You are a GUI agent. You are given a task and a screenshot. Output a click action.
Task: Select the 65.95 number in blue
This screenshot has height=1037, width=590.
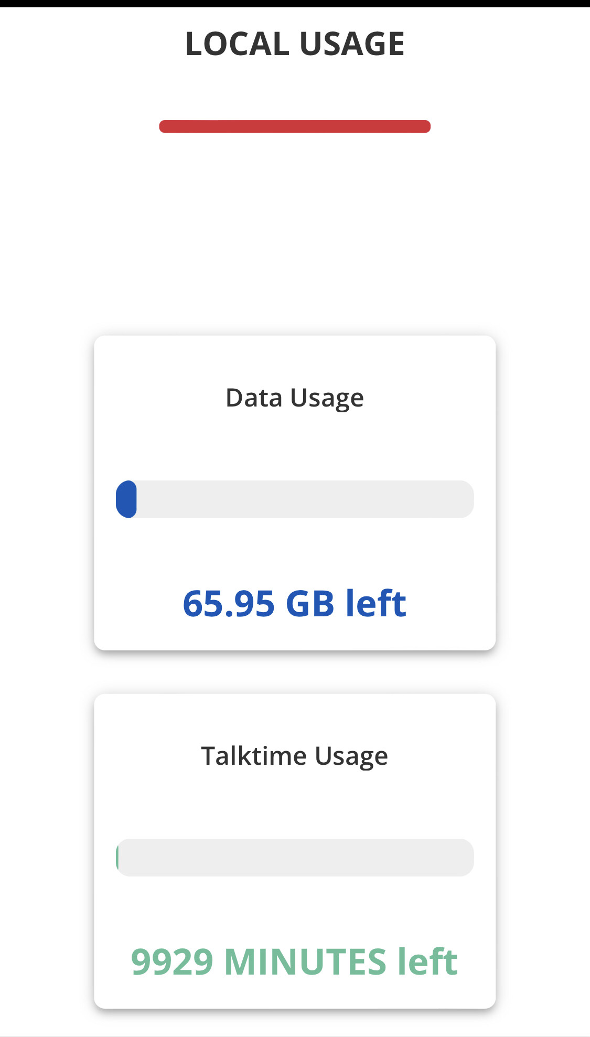tap(229, 603)
